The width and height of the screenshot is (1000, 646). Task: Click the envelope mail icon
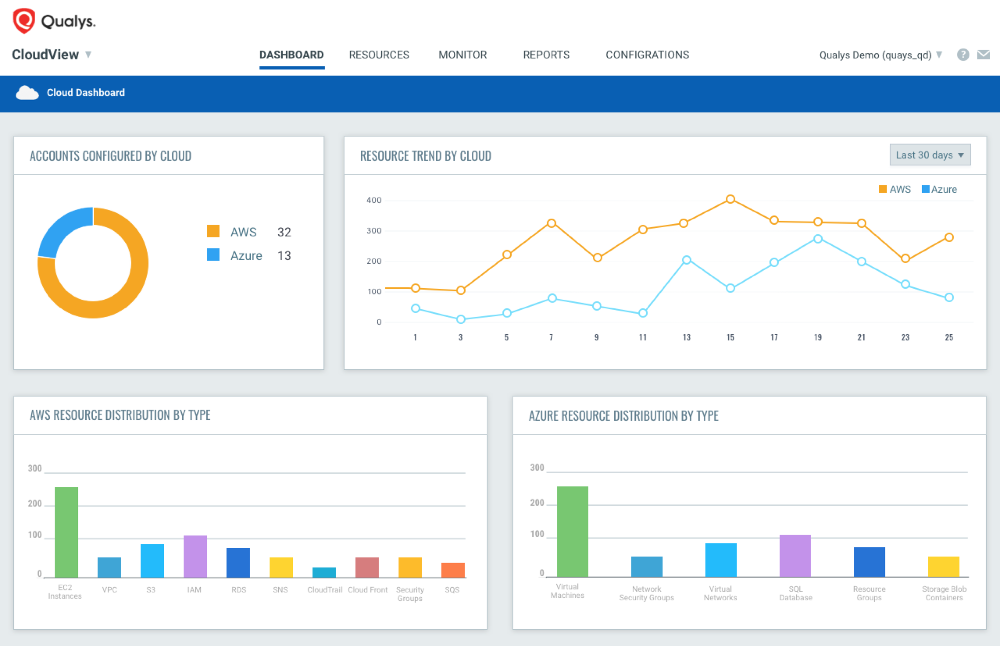[x=983, y=55]
